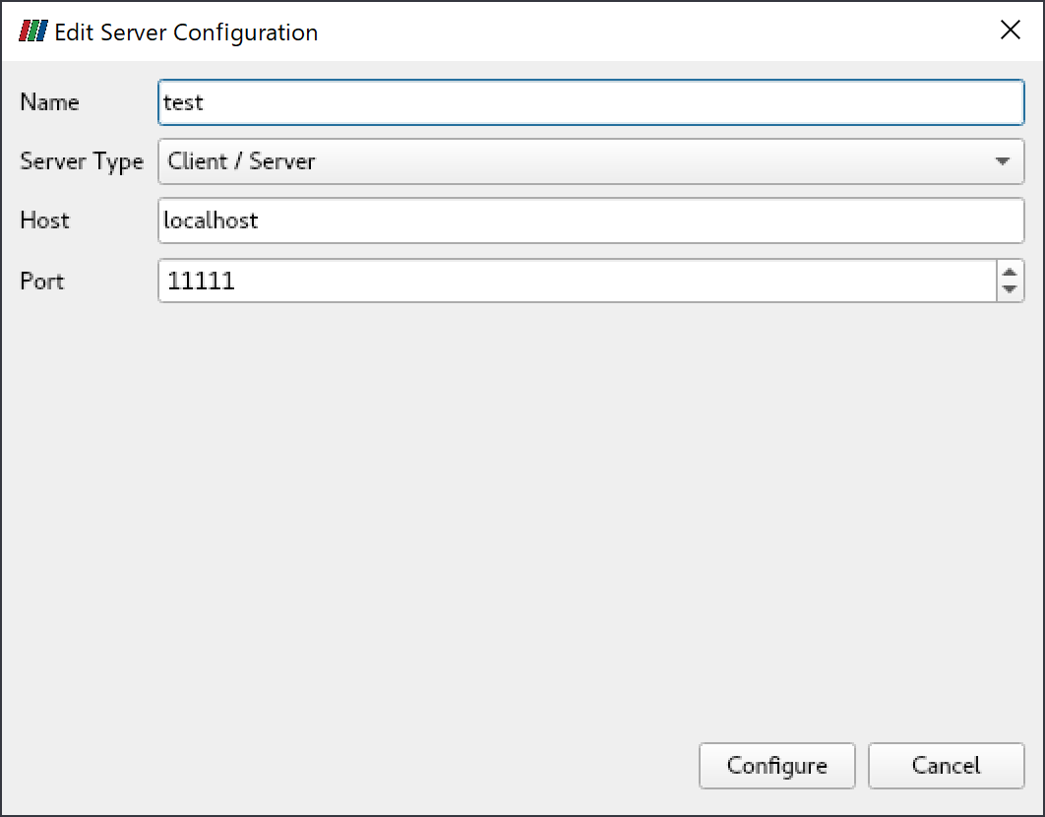Click the word "test" in Name field
The width and height of the screenshot is (1045, 817).
coord(183,102)
